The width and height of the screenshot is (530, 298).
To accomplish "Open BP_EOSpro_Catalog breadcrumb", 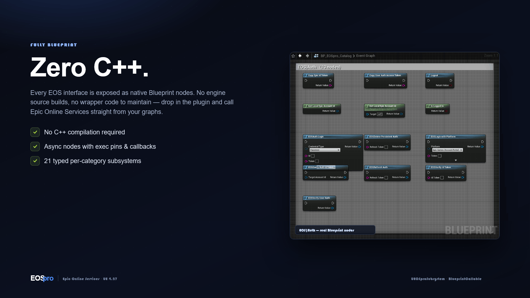I will click(x=336, y=56).
